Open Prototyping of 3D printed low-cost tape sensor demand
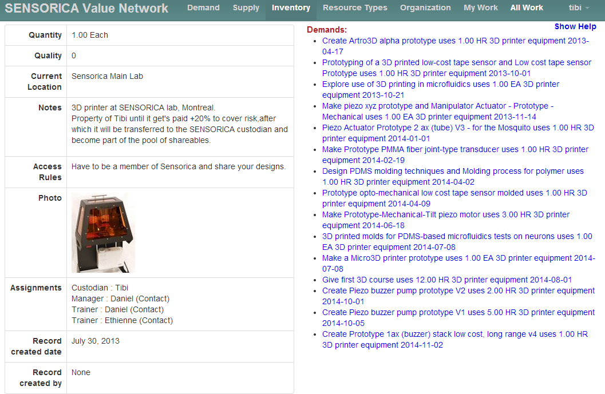Screen dimensions: 605x394 [x=456, y=67]
